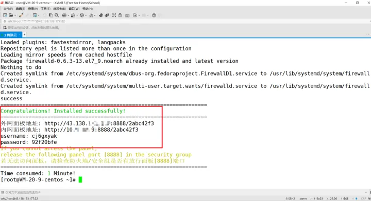The image size is (371, 201).
Task: Click the globe encoding icon
Action: (81, 15)
